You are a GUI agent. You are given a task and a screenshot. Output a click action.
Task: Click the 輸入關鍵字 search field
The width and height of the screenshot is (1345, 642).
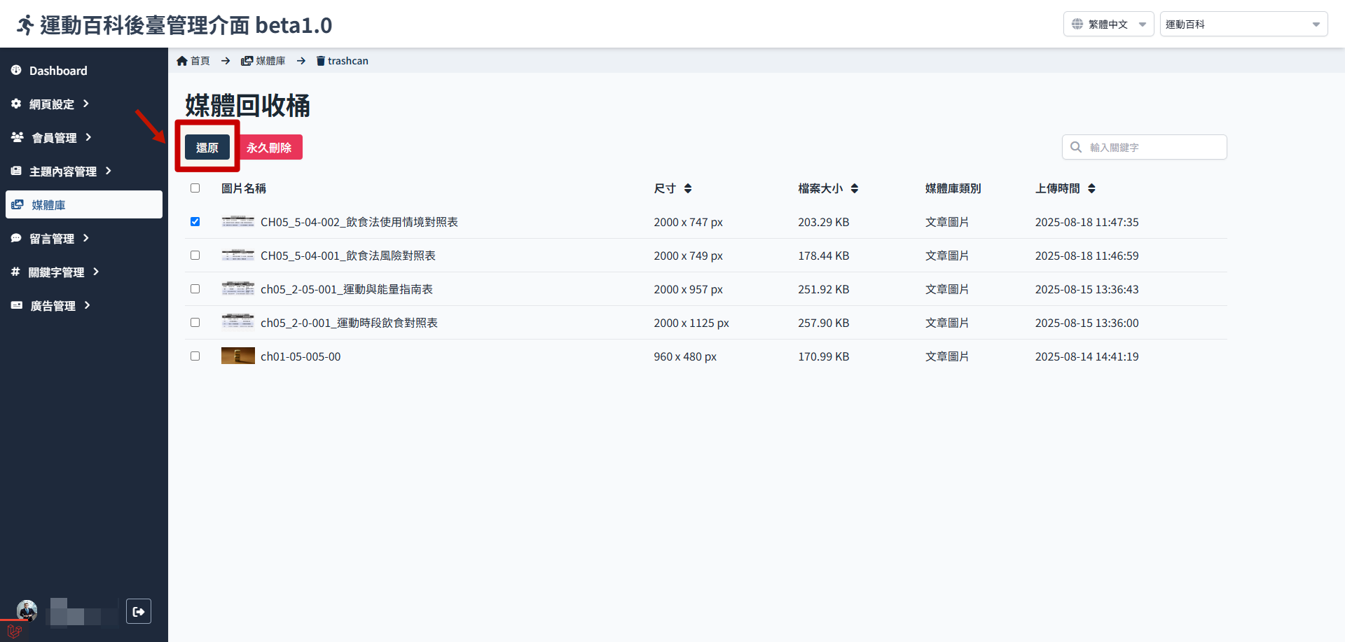(x=1145, y=147)
